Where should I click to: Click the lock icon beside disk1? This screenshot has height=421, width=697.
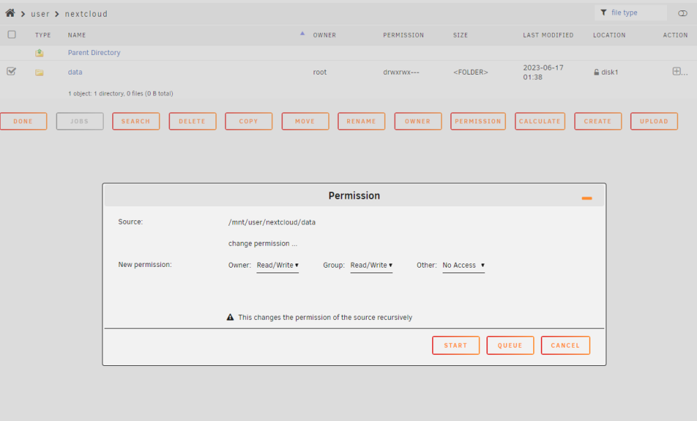[597, 72]
